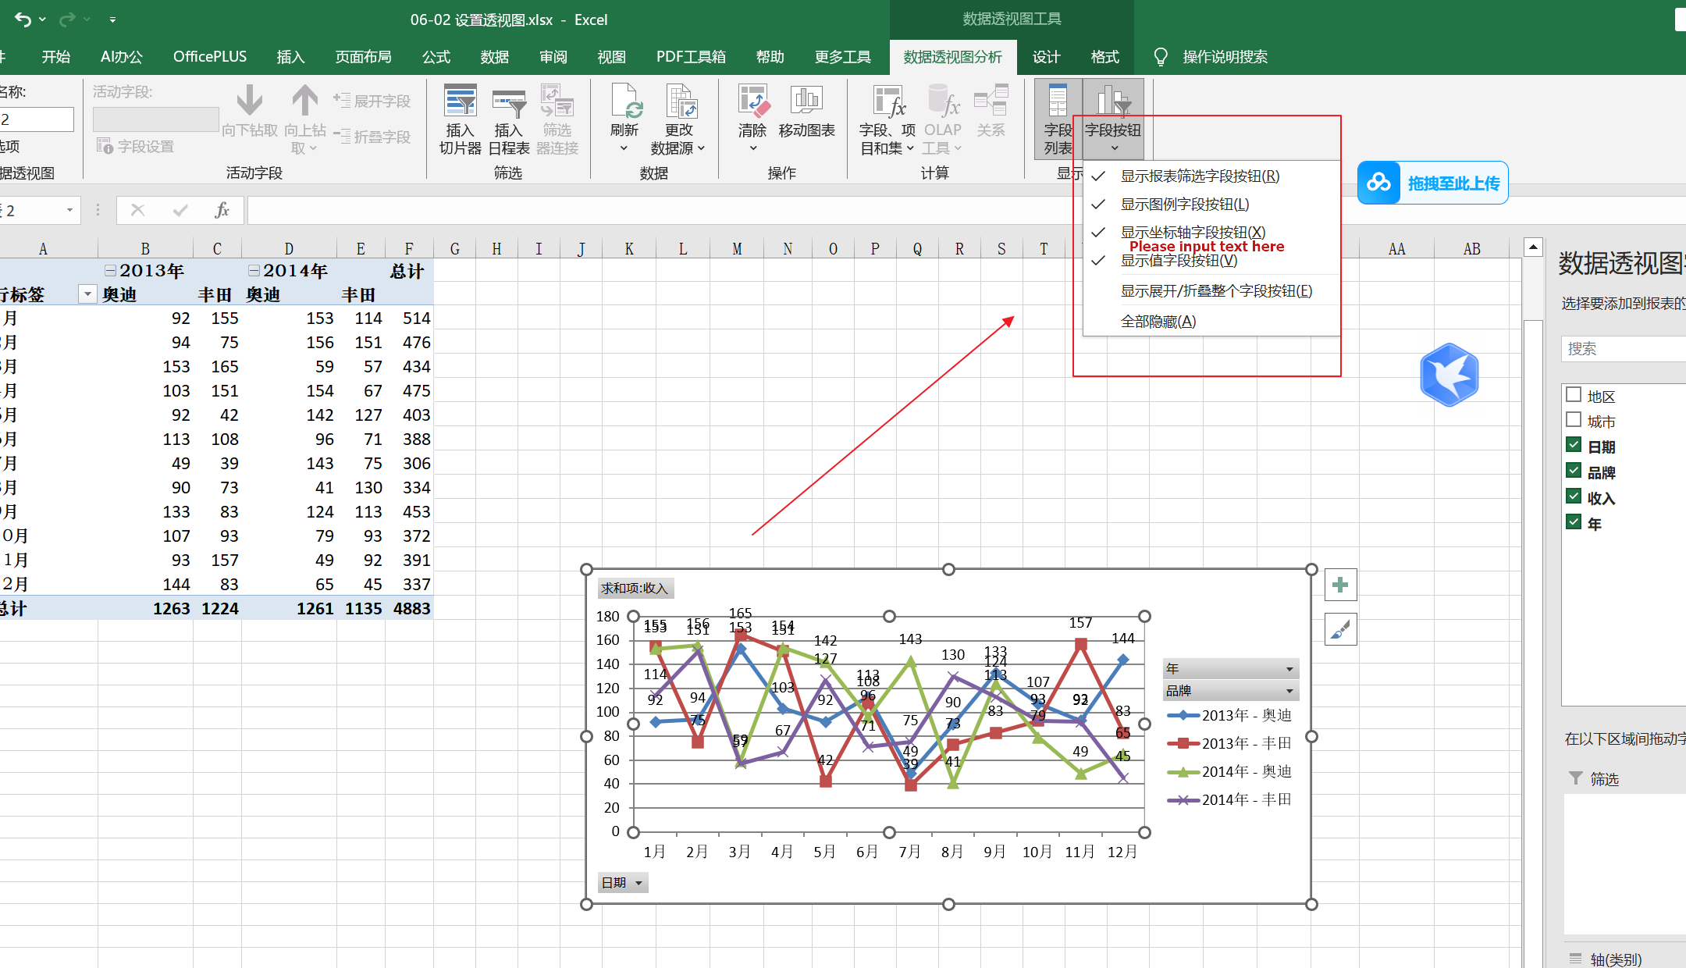Switch to the 设计 ribbon tab
This screenshot has height=968, width=1686.
pos(1046,57)
